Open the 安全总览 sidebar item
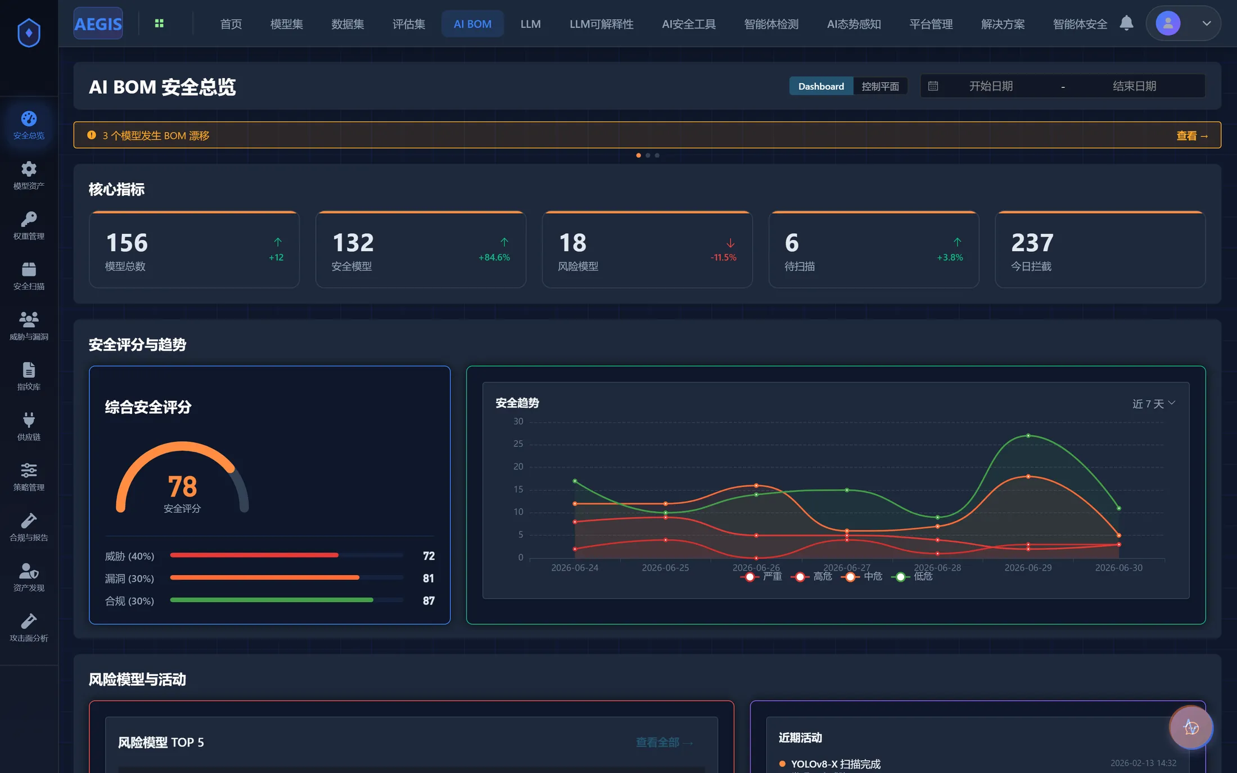Image resolution: width=1237 pixels, height=773 pixels. 29,125
